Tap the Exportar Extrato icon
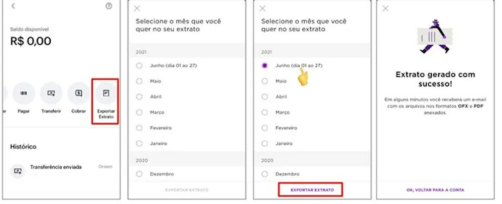The width and height of the screenshot is (502, 204). coord(105,93)
